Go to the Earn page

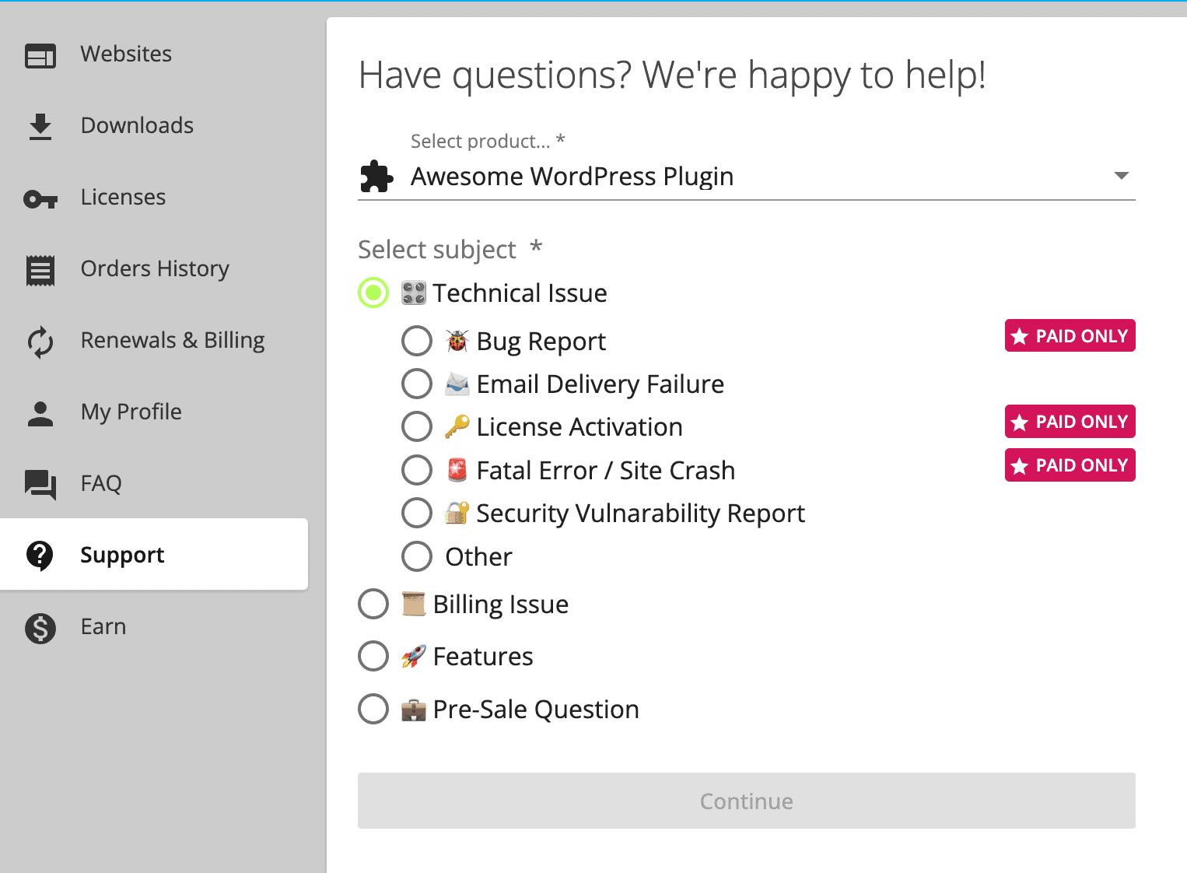154,627
